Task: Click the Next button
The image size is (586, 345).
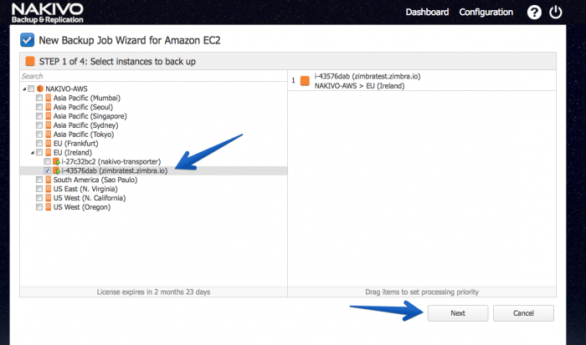Action: [x=458, y=313]
